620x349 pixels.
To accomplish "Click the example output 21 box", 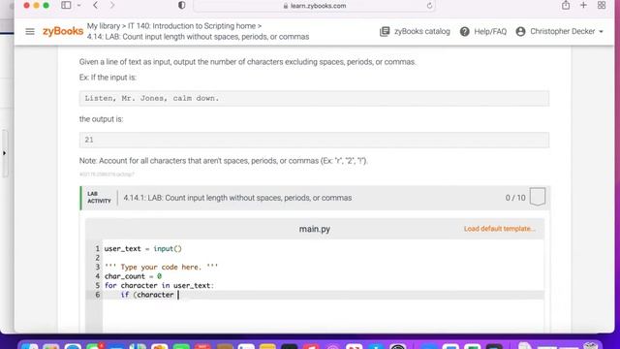I will click(314, 140).
